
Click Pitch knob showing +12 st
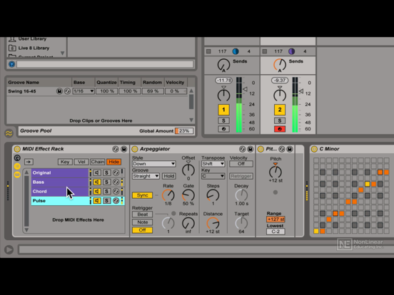tap(276, 172)
